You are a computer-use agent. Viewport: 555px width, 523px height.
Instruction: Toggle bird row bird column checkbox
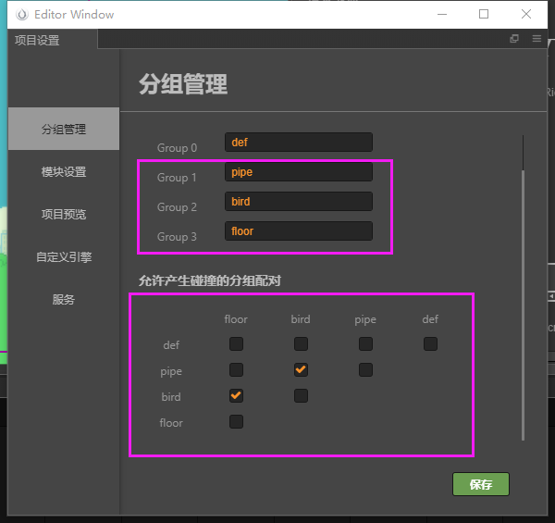(301, 395)
